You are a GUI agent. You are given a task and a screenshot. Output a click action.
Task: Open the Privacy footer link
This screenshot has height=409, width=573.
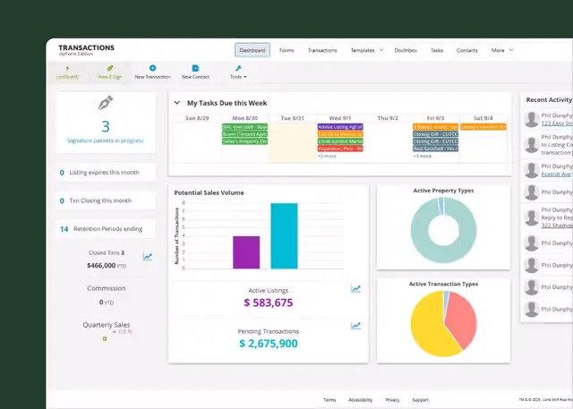[x=392, y=400]
